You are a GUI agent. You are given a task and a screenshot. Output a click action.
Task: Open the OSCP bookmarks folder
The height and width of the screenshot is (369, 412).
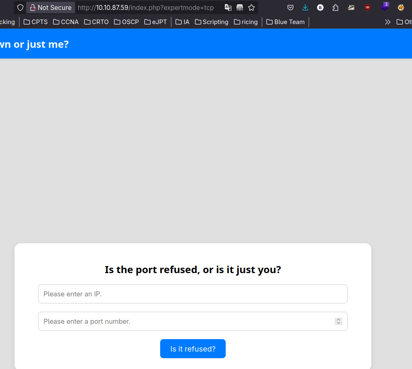(127, 22)
